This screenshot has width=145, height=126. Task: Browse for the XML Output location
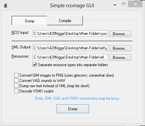pyautogui.click(x=120, y=48)
